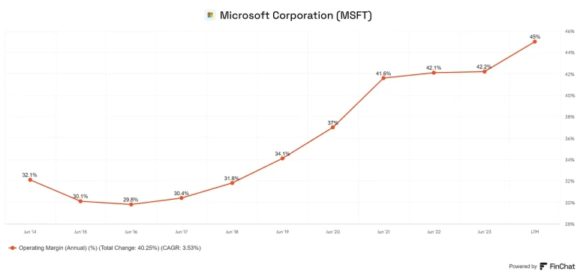Toggle the Operating Margin (Annual) legend entry
Viewport: 580px width, 274px height.
pos(105,248)
